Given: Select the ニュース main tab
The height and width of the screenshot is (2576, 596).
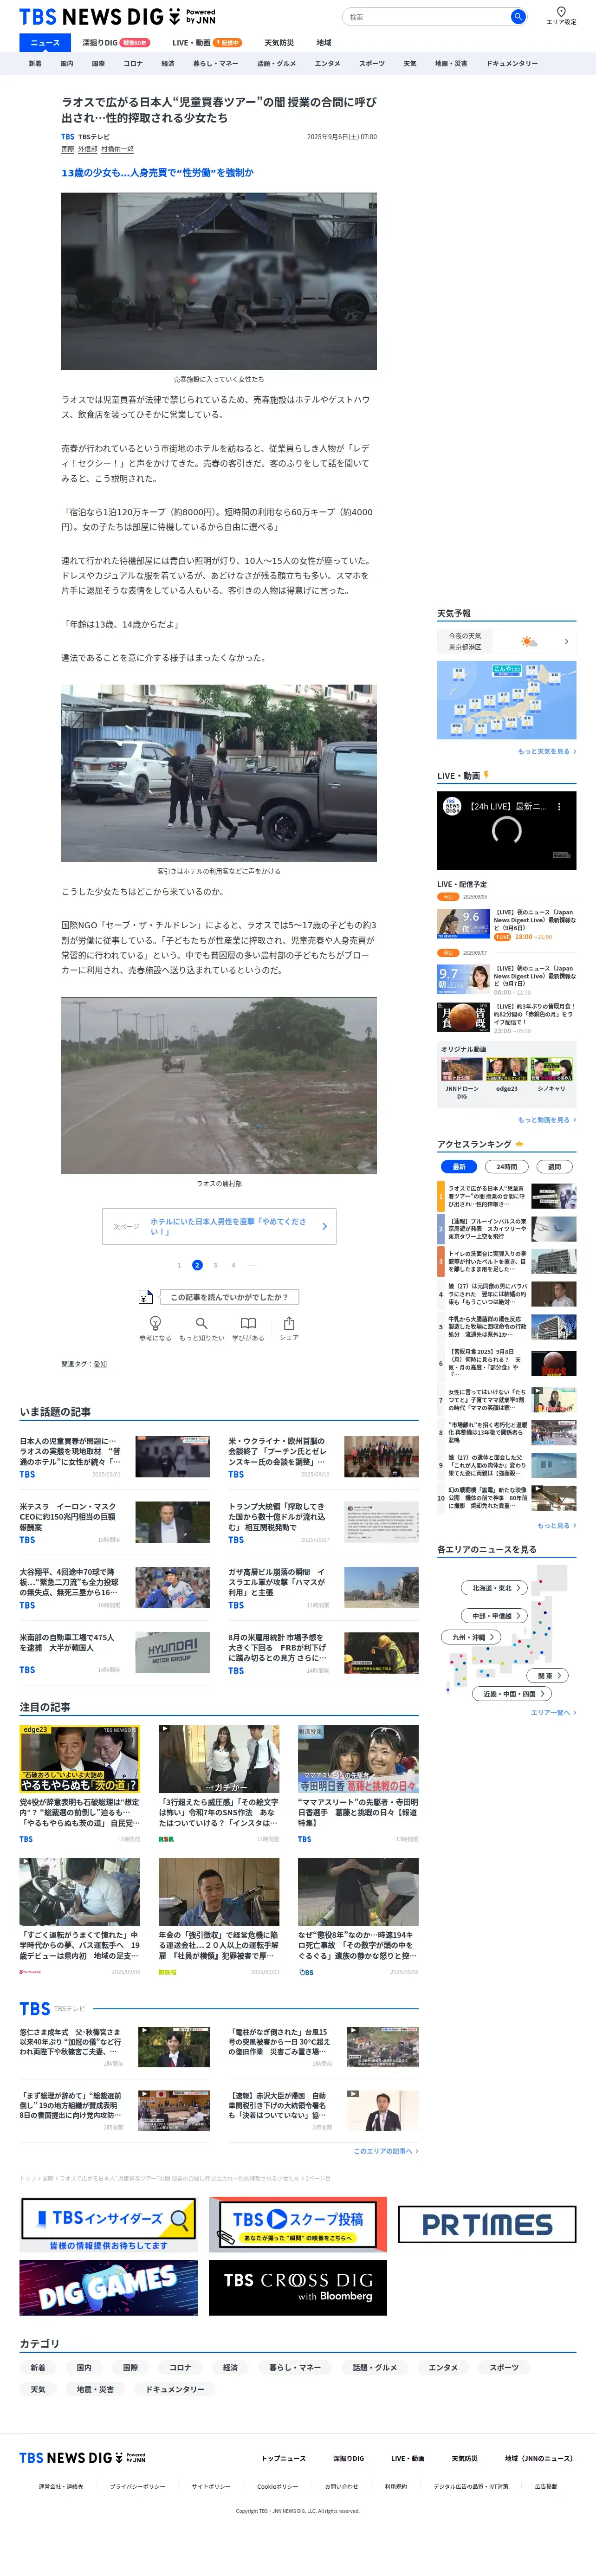Looking at the screenshot, I should pos(45,43).
